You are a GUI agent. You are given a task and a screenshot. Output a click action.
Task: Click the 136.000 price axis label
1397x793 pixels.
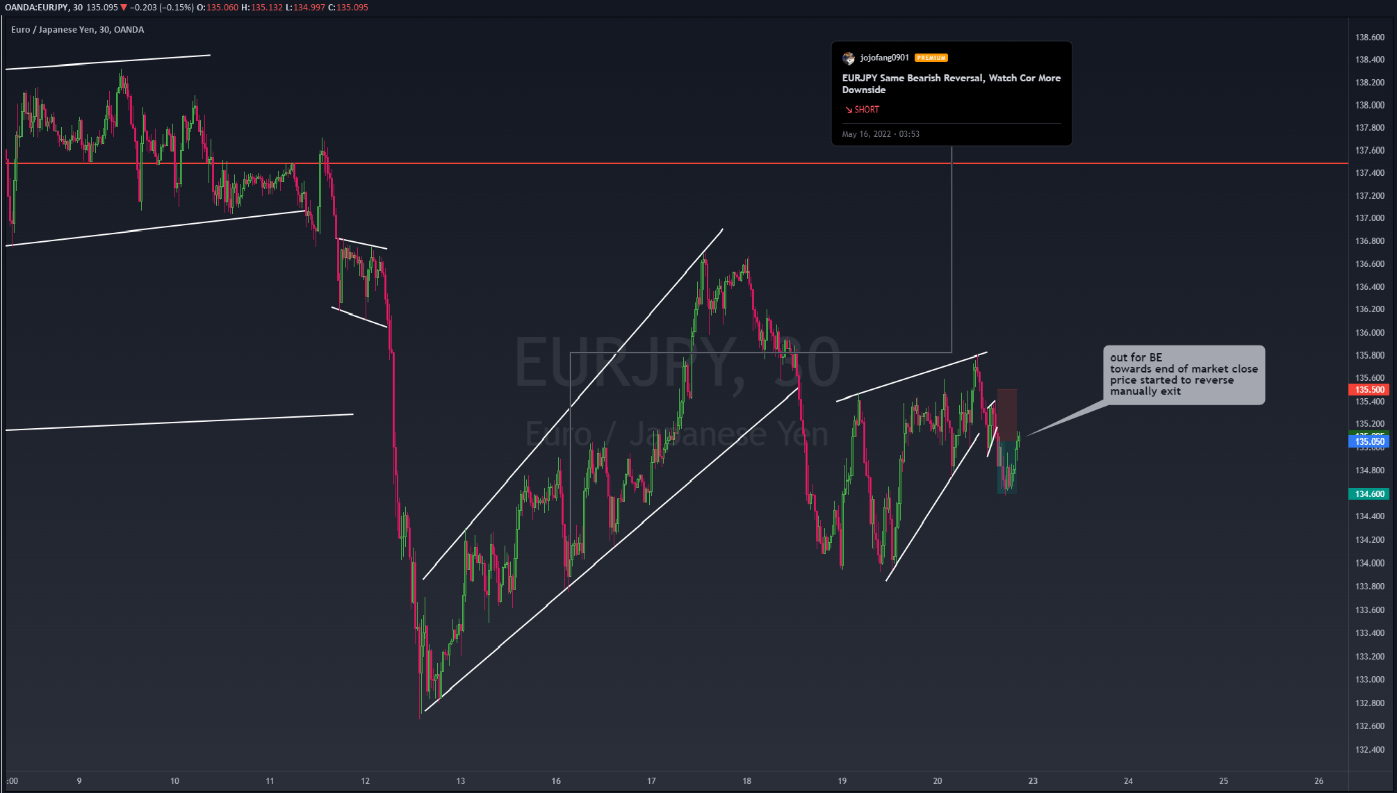click(1370, 332)
